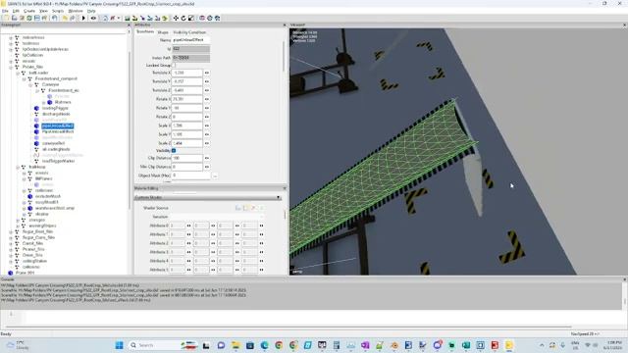Click the Translate Y input field

point(187,81)
